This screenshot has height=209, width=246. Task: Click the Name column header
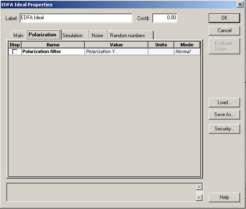[x=53, y=45]
